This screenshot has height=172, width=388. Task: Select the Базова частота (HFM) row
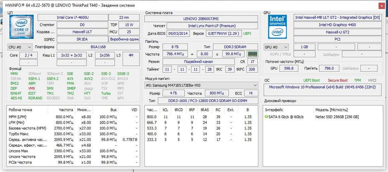(x=73, y=128)
